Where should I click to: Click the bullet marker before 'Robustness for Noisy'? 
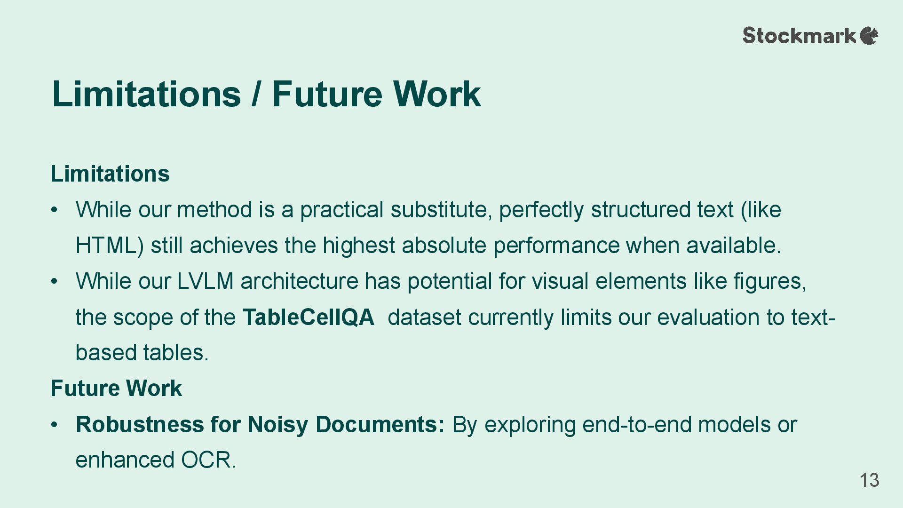(55, 424)
